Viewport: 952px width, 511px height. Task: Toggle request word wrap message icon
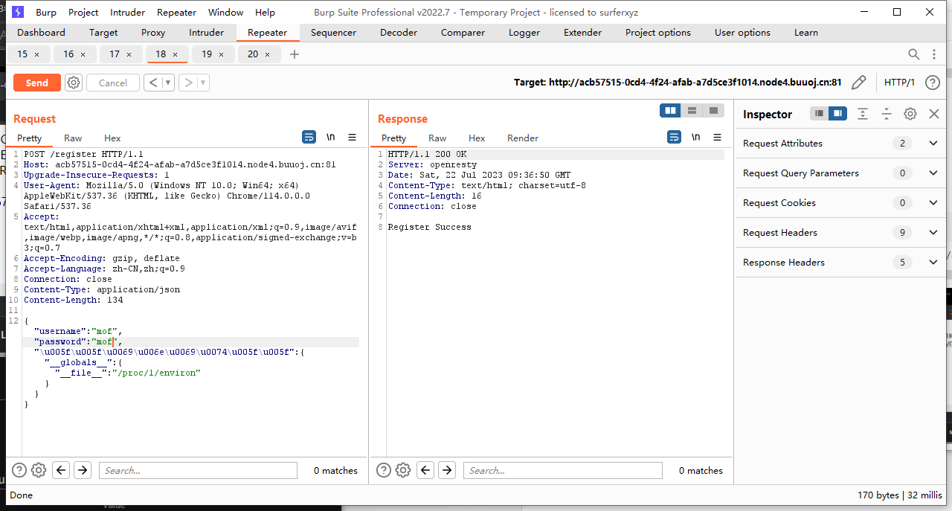click(x=309, y=138)
